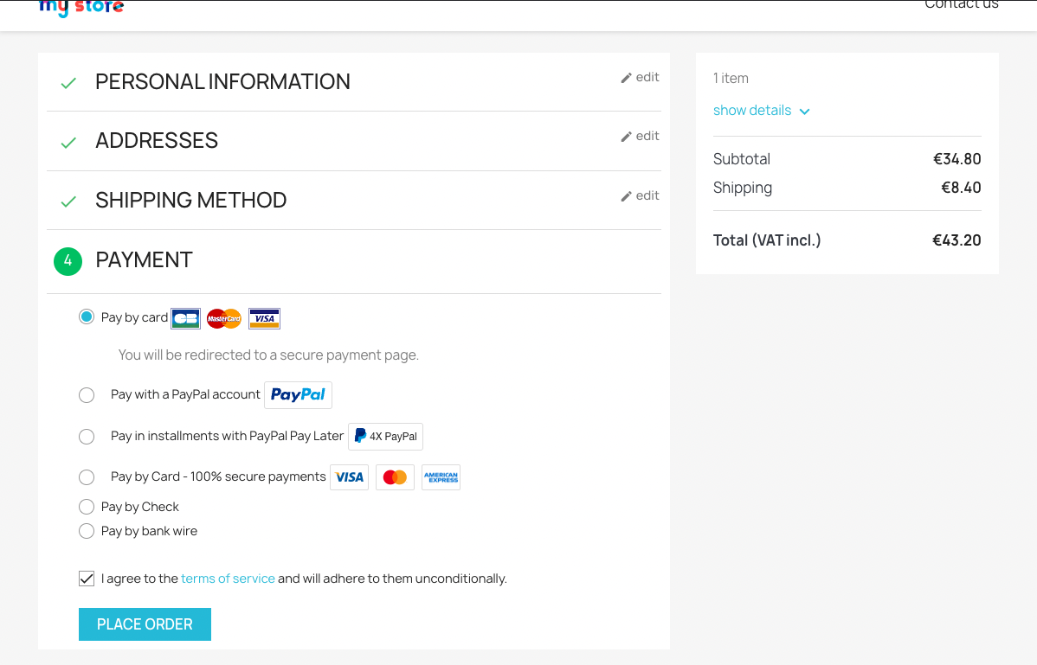The image size is (1037, 665).
Task: Open the terms of service link
Action: pyautogui.click(x=228, y=579)
